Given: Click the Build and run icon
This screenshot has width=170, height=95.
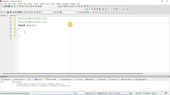Looking at the screenshot, I should click(36, 6).
